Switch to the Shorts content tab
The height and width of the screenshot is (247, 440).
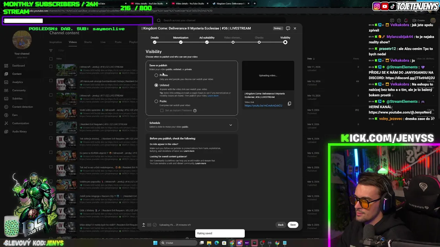click(x=88, y=42)
